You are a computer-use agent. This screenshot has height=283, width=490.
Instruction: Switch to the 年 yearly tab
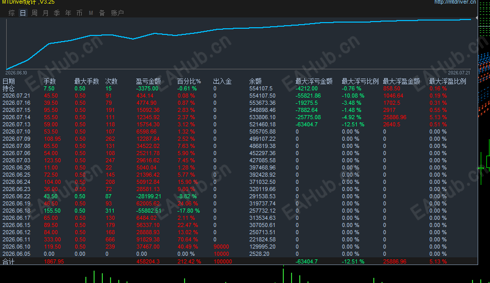(68, 13)
